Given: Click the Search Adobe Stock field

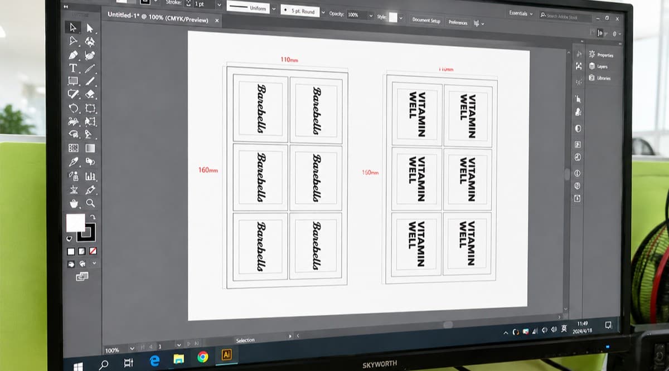Looking at the screenshot, I should tap(565, 16).
